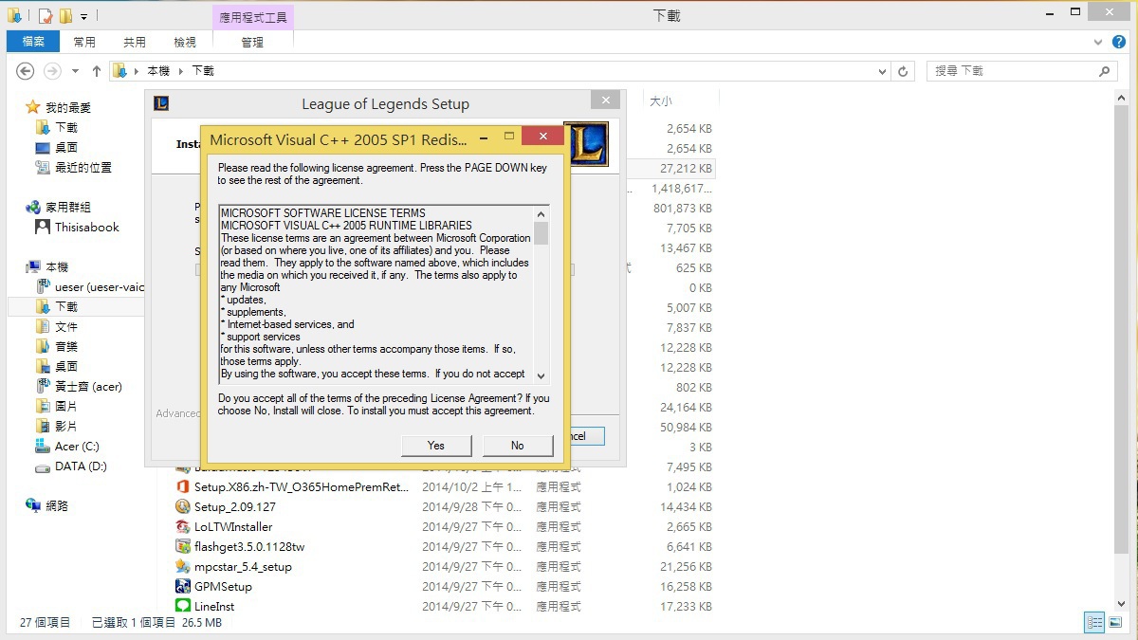This screenshot has height=640, width=1138.
Task: Open the address bar history dropdown
Action: point(884,71)
